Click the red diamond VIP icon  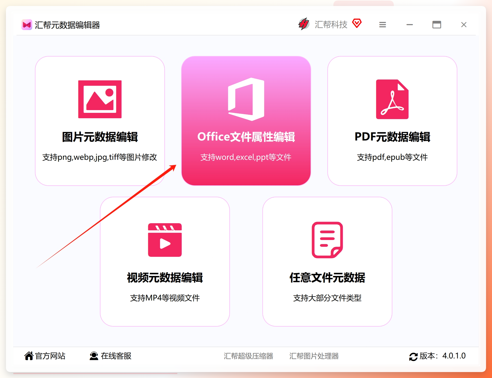click(357, 23)
